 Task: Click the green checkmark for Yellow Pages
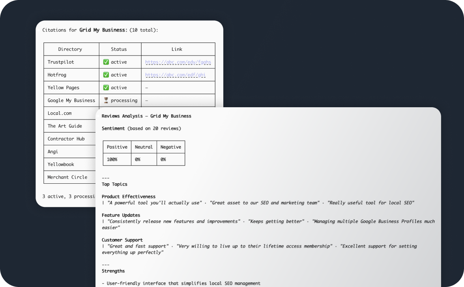tap(106, 88)
